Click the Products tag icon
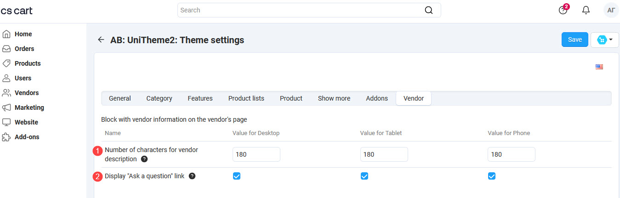Viewport: 620px width, 198px height. 6,63
